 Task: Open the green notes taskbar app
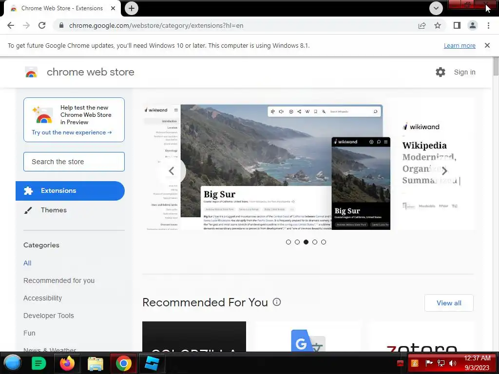tap(38, 363)
